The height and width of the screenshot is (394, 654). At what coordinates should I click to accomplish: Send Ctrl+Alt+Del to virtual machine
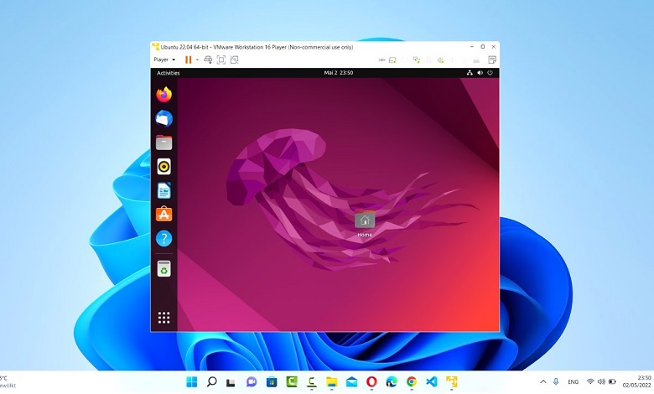click(207, 60)
